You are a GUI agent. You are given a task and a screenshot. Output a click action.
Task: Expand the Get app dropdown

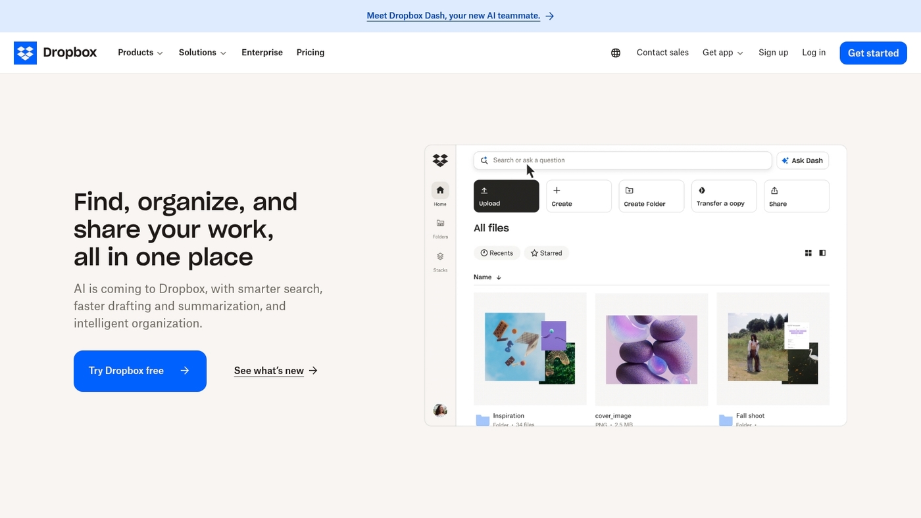(722, 53)
